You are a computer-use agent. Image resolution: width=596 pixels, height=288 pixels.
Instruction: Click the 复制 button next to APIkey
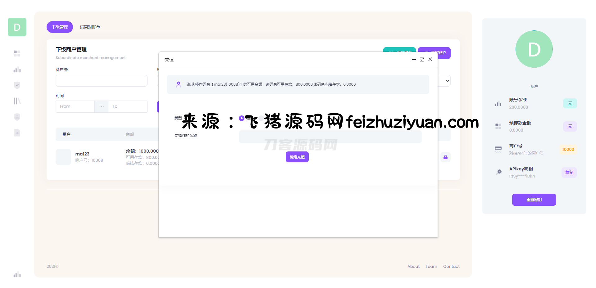[x=569, y=172]
